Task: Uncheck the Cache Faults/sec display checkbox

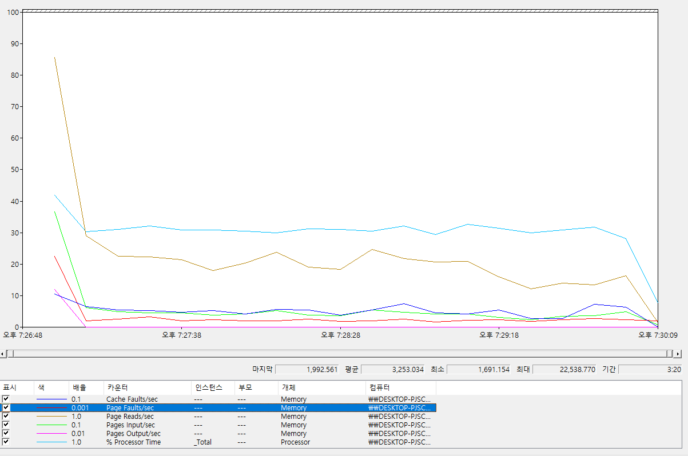Action: pos(6,399)
